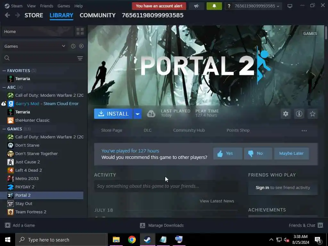This screenshot has width=328, height=246.
Task: Add Portal 2 to favorites star
Action: (313, 114)
